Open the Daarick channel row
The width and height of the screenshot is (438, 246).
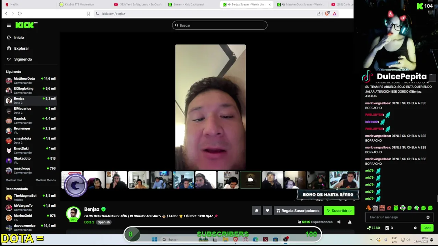30,120
